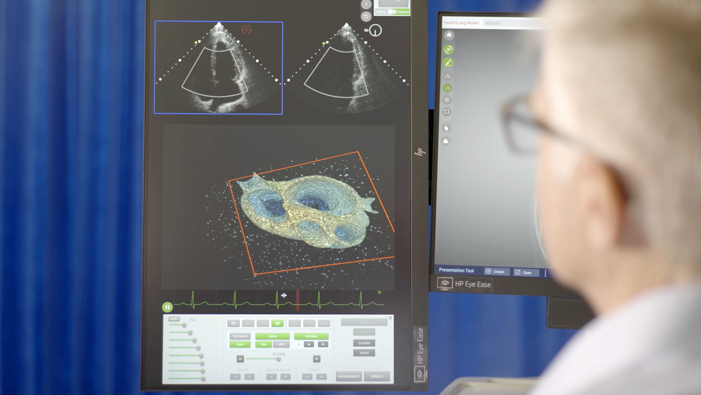
Task: Click the red orientation marker in the left ultrasound view
Action: pyautogui.click(x=247, y=30)
